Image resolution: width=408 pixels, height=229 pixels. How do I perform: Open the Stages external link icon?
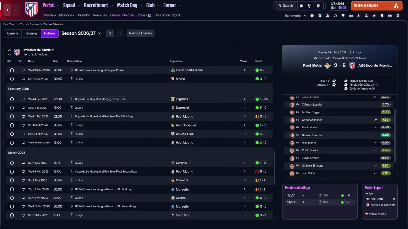[150, 15]
